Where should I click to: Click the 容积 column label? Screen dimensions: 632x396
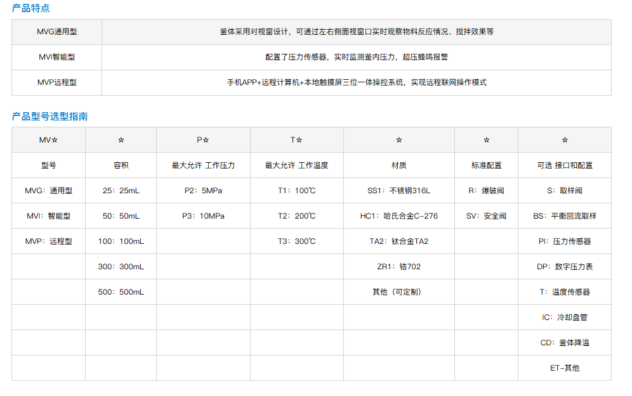pos(121,165)
